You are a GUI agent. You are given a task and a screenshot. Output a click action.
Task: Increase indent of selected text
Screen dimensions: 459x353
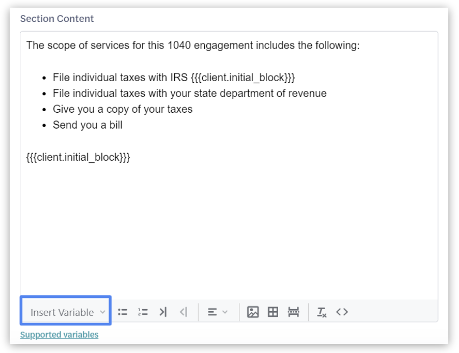(x=163, y=312)
